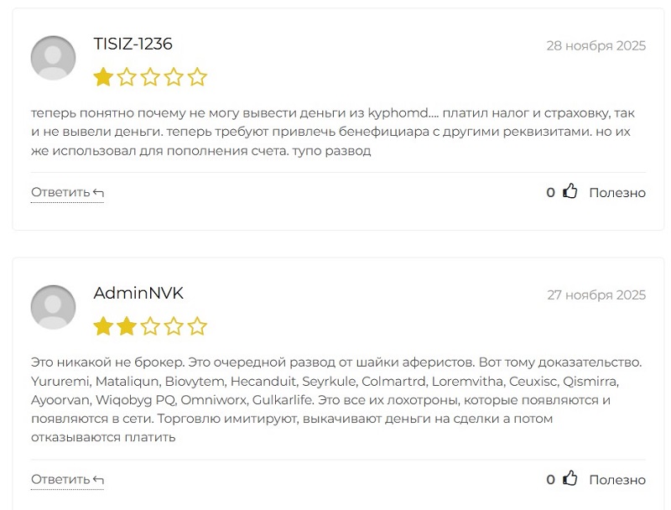671x510 pixels.
Task: Click the first star in TISIZ-1236's rating
Action: tap(103, 78)
